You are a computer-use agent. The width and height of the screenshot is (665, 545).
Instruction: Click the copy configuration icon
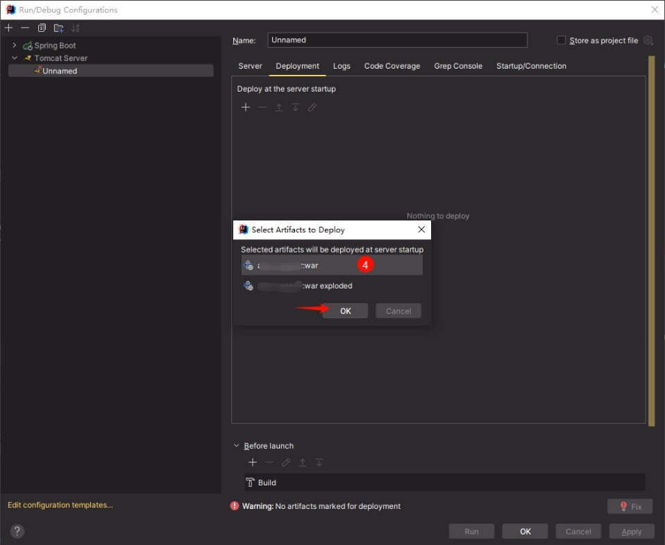point(42,28)
